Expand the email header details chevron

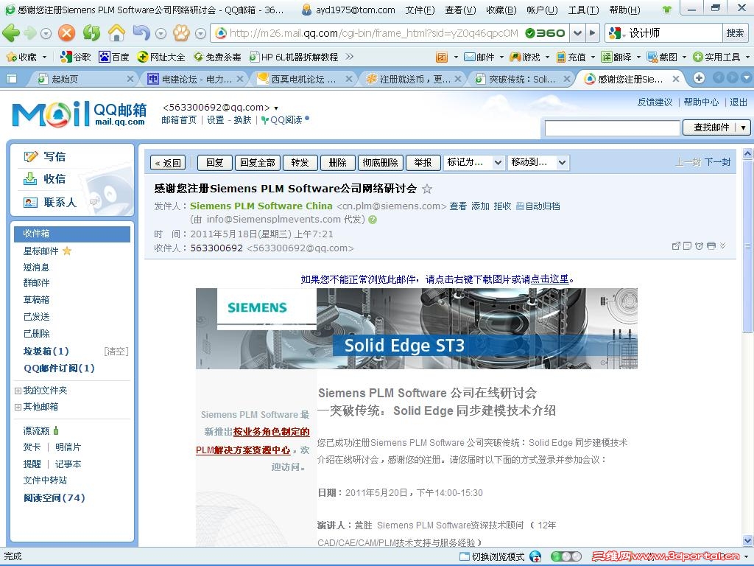(x=723, y=246)
